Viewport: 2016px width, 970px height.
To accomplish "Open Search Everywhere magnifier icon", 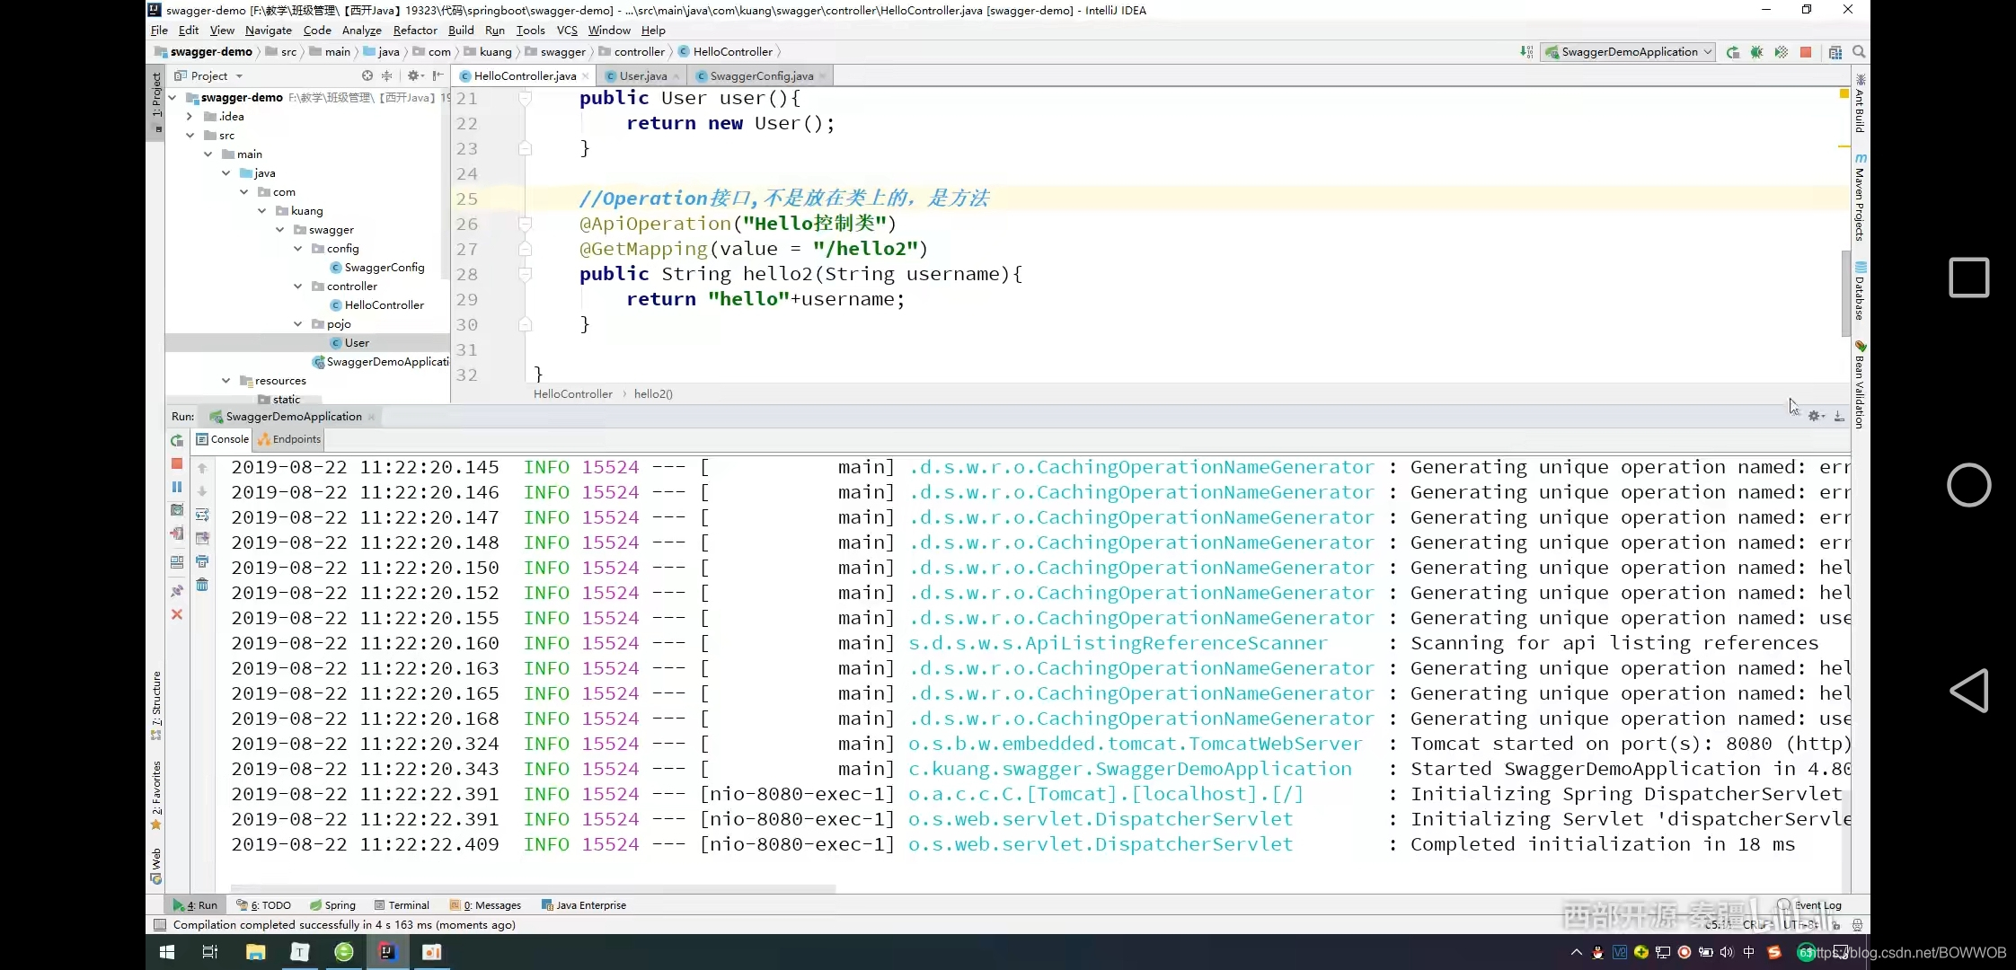I will [1859, 52].
